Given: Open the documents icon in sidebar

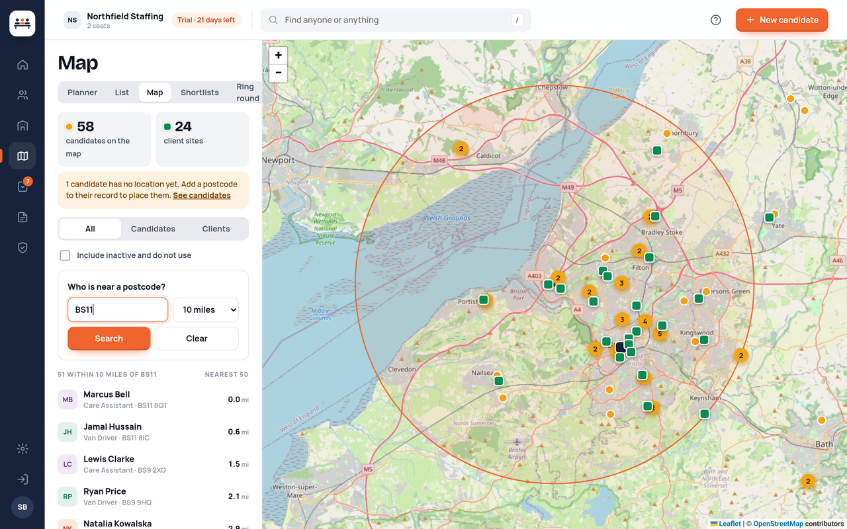Looking at the screenshot, I should [22, 217].
